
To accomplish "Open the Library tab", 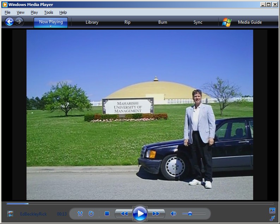I will (92, 22).
